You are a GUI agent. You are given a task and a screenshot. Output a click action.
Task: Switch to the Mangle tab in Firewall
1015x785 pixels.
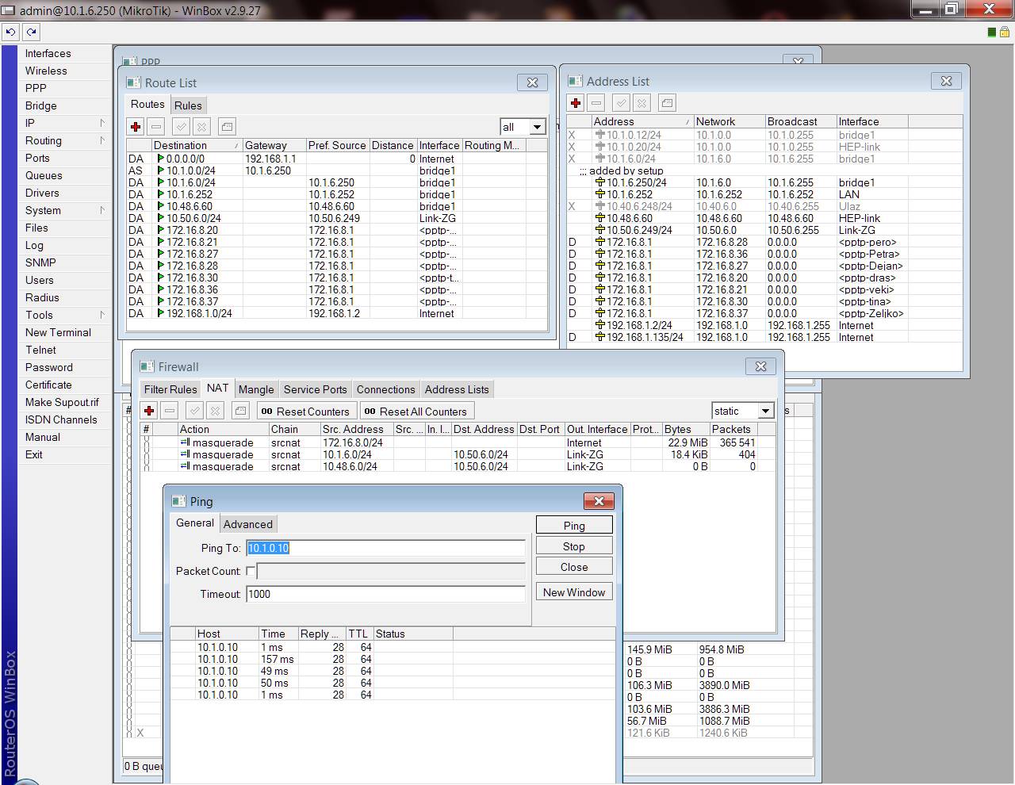(256, 389)
